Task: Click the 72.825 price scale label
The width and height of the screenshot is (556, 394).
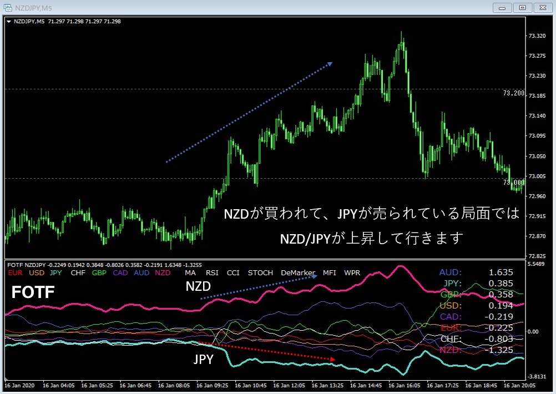Action: (537, 256)
